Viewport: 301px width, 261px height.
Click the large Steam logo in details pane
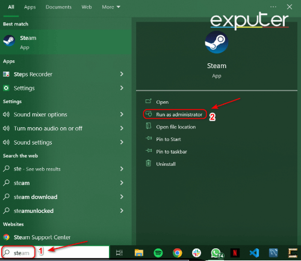click(x=217, y=42)
